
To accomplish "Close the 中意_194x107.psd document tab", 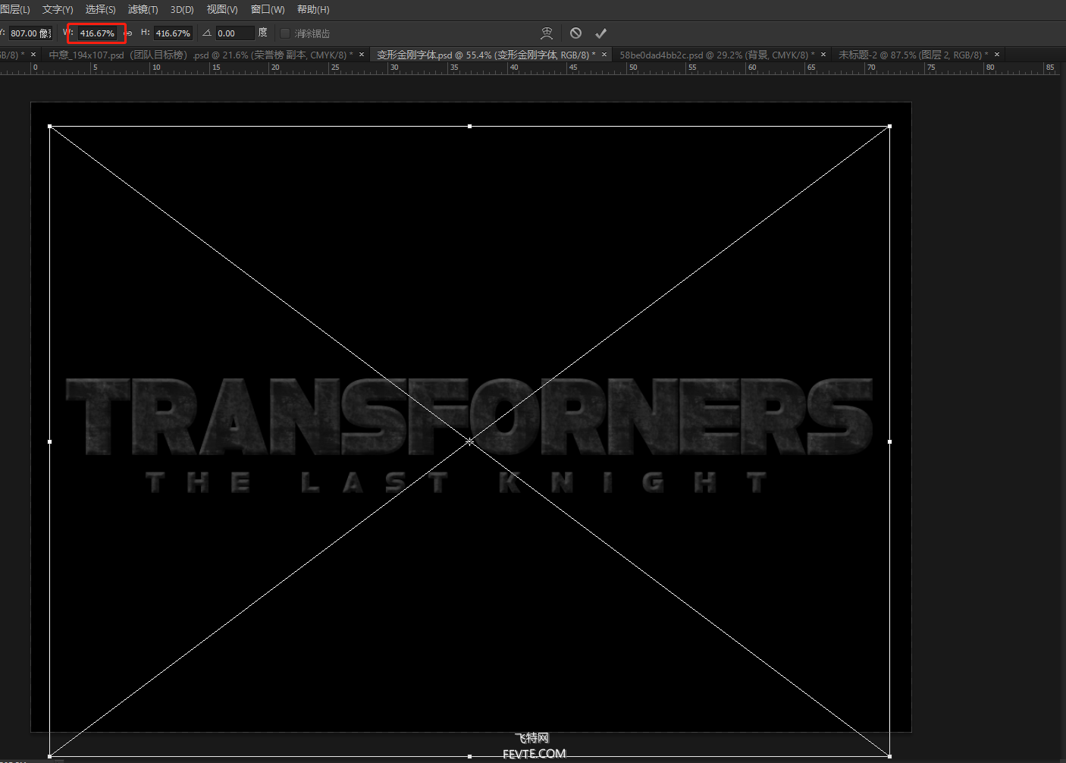I will click(362, 55).
